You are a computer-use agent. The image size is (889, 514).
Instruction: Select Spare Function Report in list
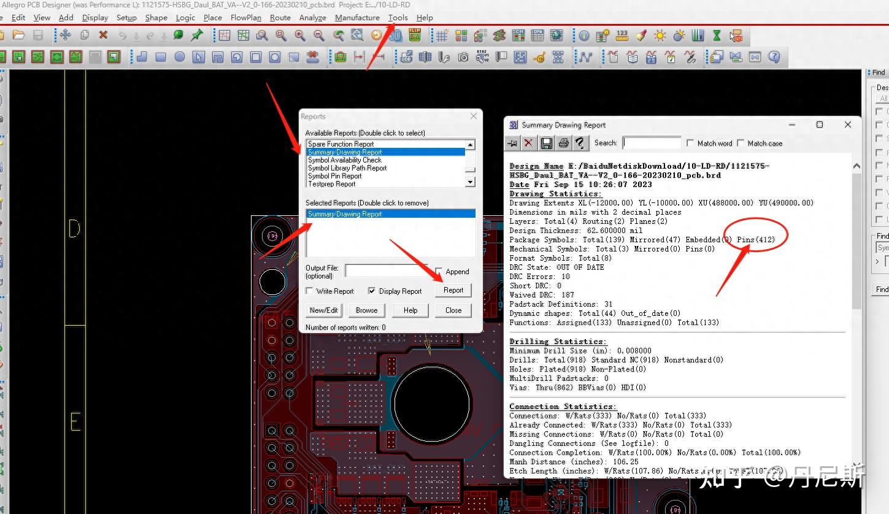[x=386, y=144]
